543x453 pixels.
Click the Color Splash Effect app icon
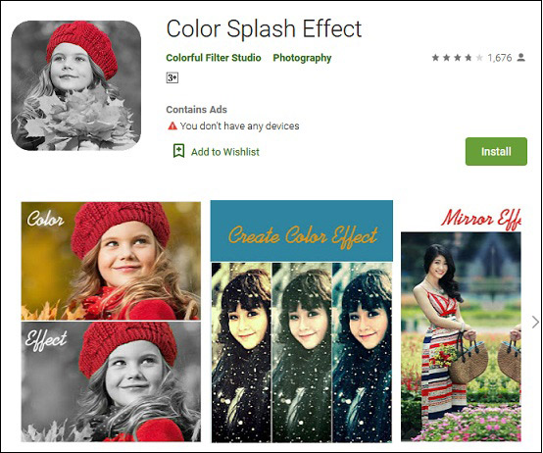click(75, 85)
